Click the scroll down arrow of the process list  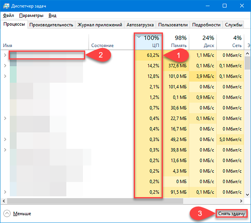[247, 195]
